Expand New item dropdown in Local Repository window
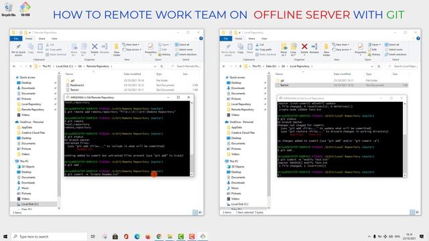This screenshot has height=241, width=429. 341,45
